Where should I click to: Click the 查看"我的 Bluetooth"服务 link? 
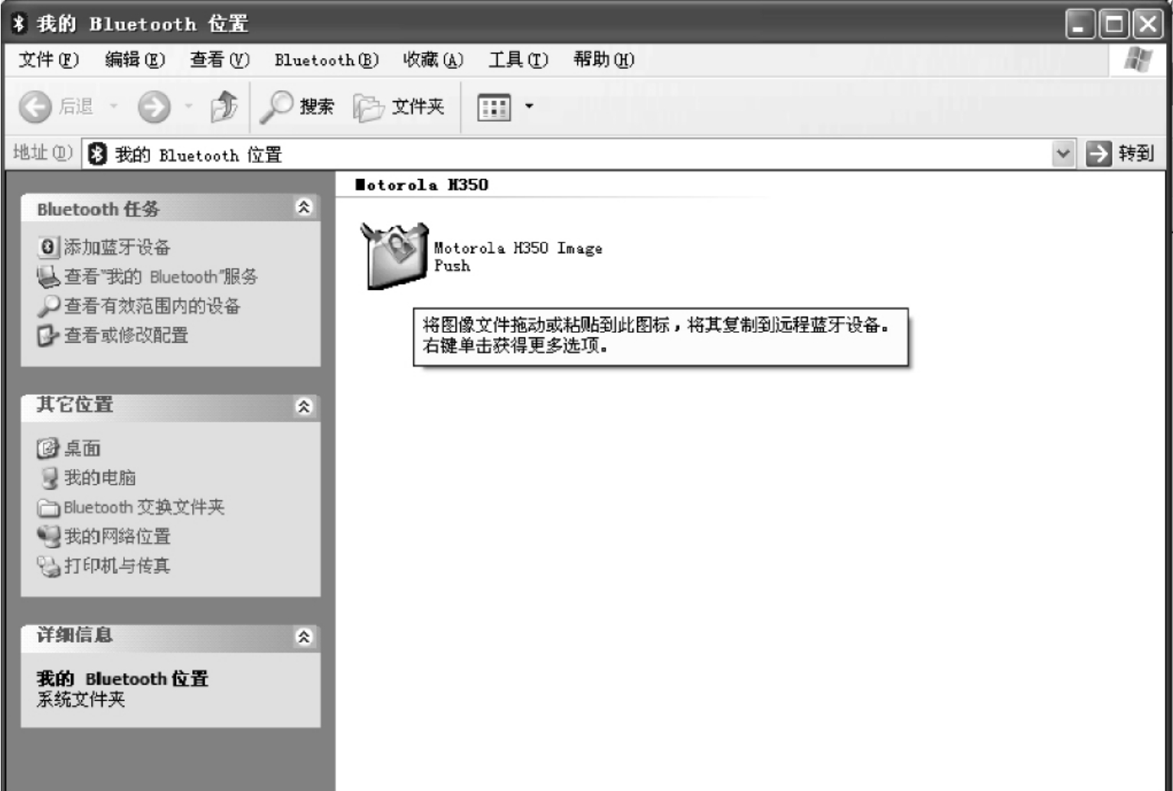161,277
